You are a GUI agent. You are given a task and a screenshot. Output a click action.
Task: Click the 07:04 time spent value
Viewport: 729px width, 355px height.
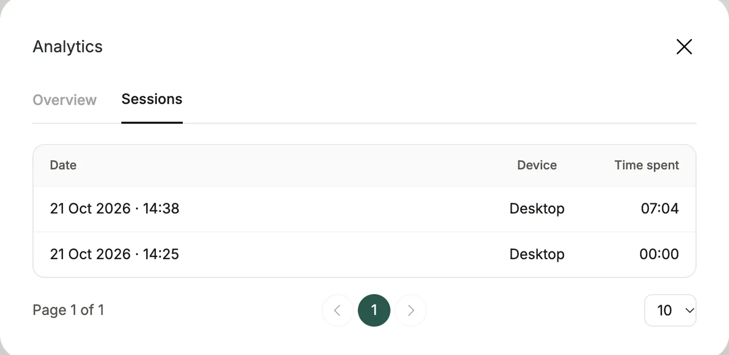point(660,209)
